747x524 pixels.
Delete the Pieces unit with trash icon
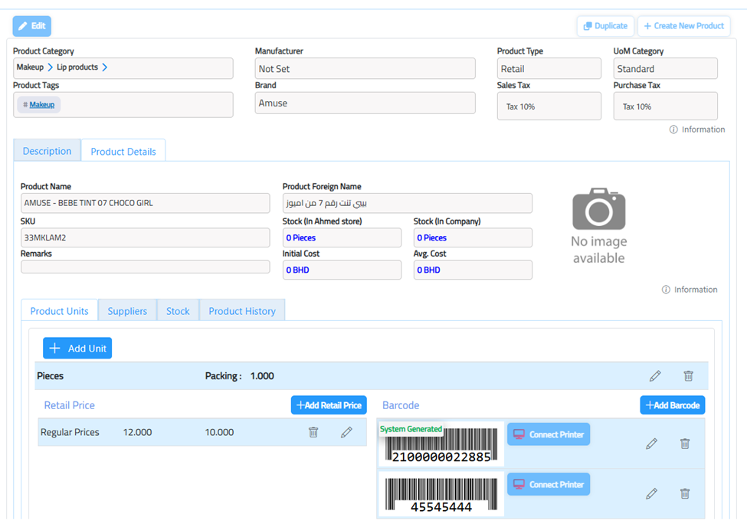688,376
